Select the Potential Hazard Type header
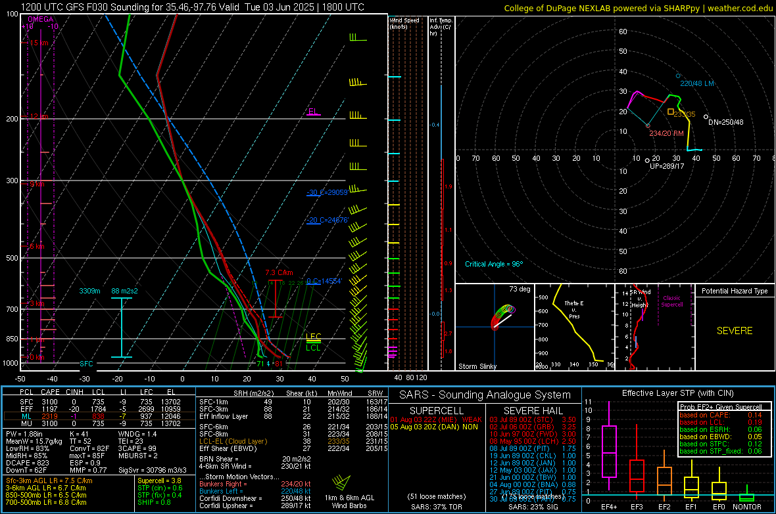 tap(735, 291)
